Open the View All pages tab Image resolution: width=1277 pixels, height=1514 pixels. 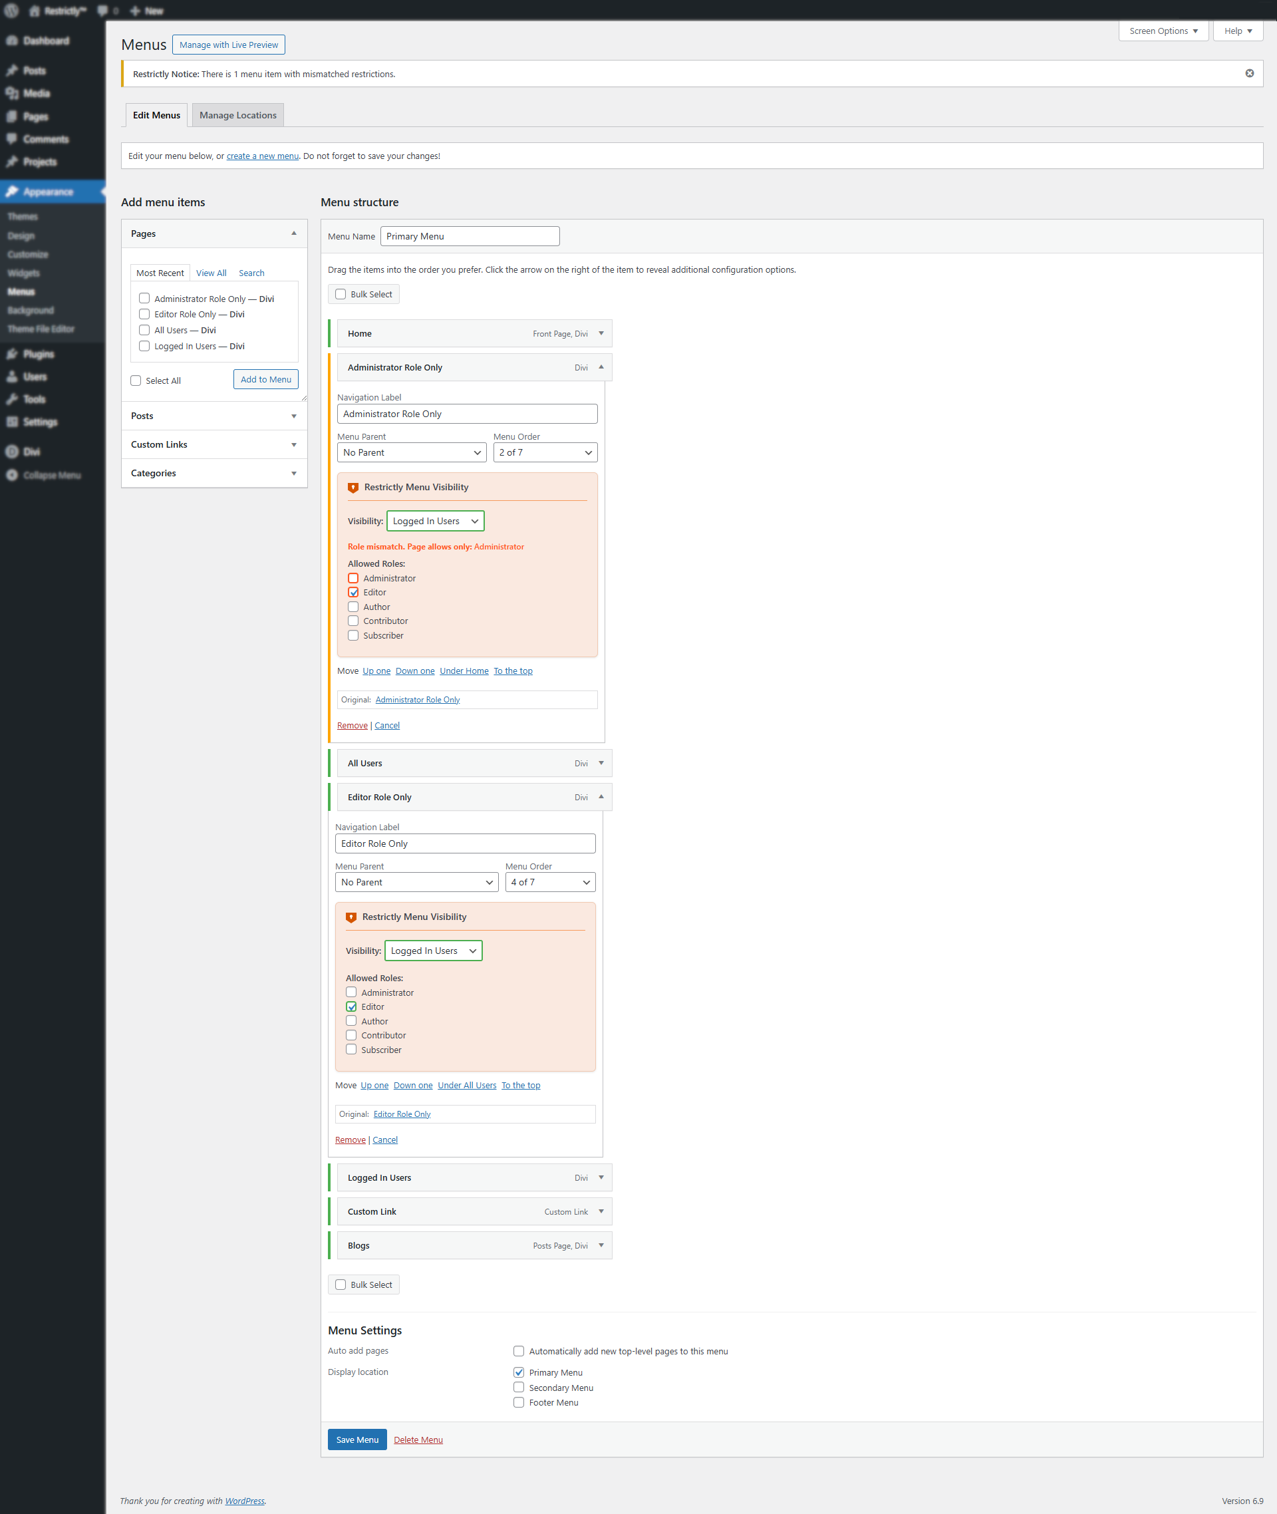tap(211, 273)
